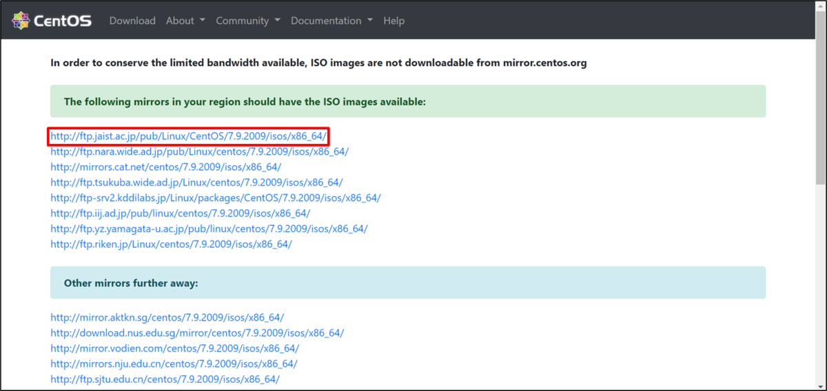This screenshot has height=391, width=827.
Task: Open the ftp.sjtu.edu.cn mirror link
Action: tap(165, 379)
